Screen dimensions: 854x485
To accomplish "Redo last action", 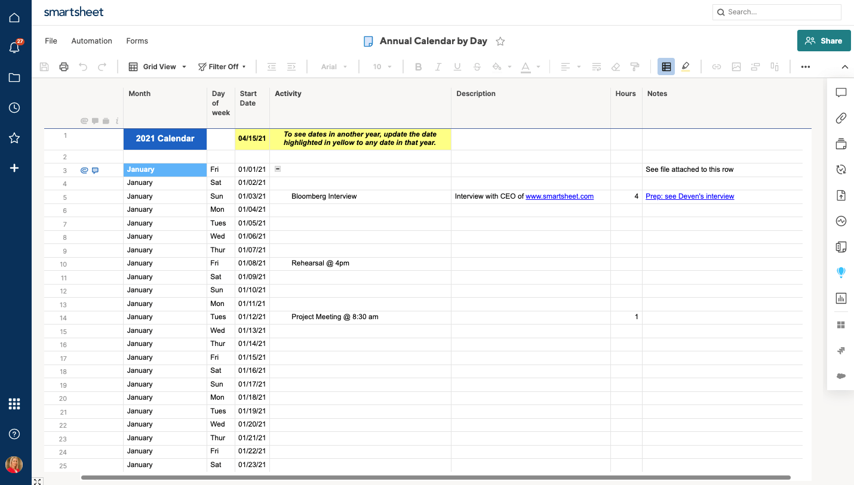I will pos(102,67).
